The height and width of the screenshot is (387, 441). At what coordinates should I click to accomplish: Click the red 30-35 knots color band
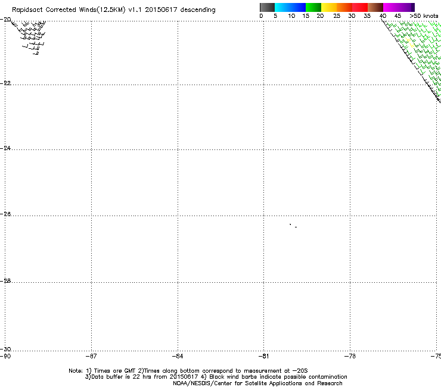tap(360, 7)
